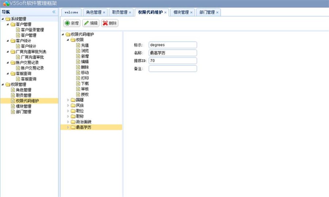The image size is (329, 197).
Task: Expand the 国籍 folder node
Action: pos(68,100)
